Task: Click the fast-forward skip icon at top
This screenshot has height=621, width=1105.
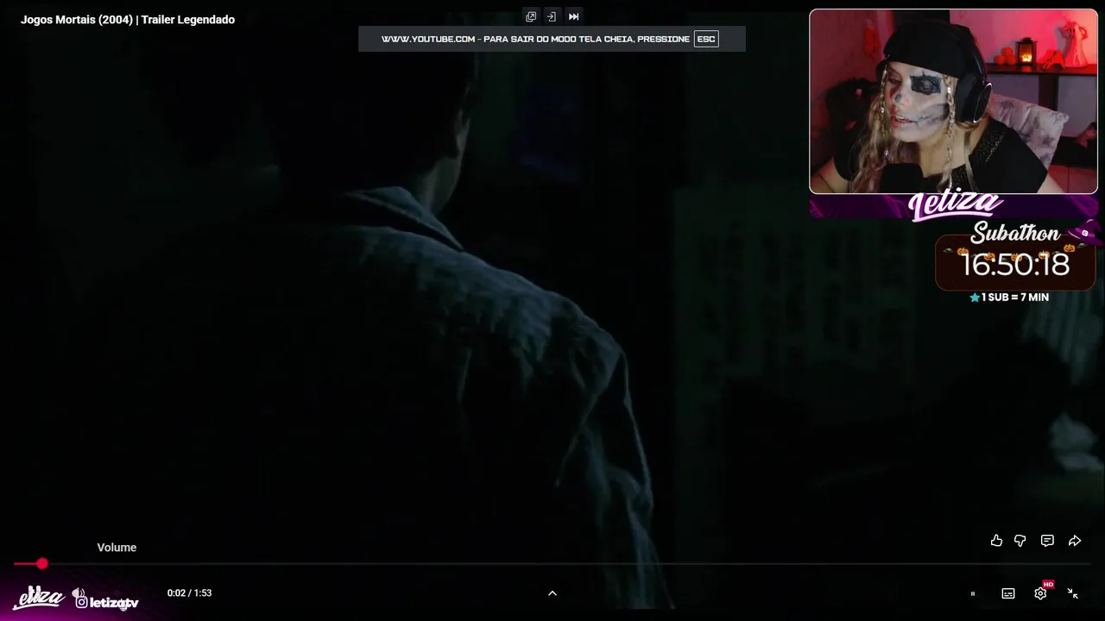Action: click(573, 16)
